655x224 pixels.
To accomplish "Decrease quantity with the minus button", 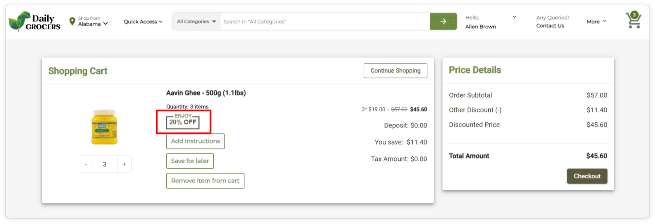I will (x=86, y=164).
